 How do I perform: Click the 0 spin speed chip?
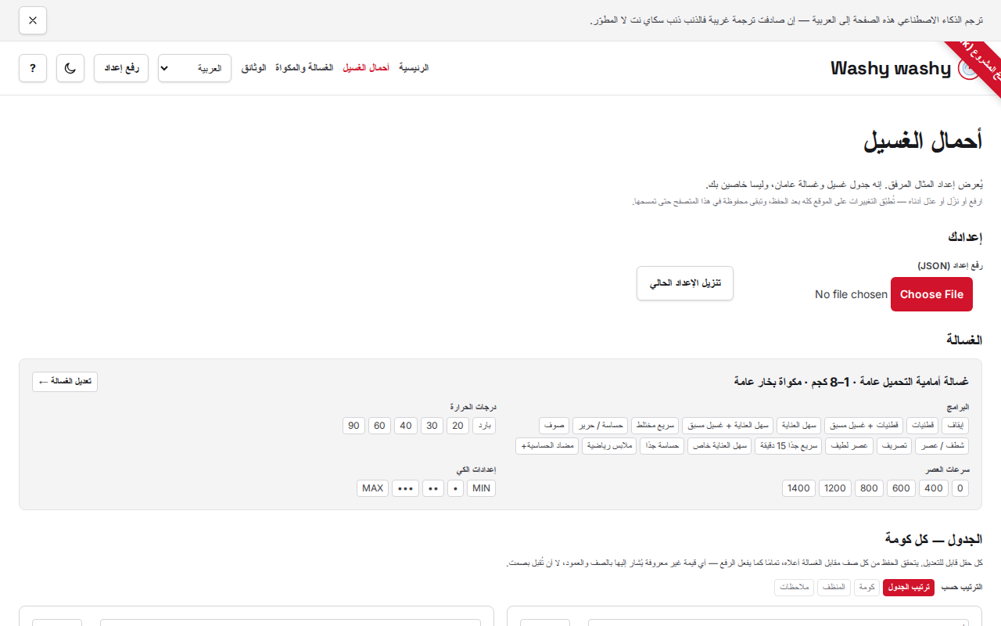pyautogui.click(x=960, y=488)
